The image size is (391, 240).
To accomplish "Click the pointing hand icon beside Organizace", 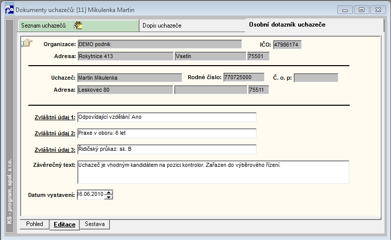I will click(x=27, y=43).
